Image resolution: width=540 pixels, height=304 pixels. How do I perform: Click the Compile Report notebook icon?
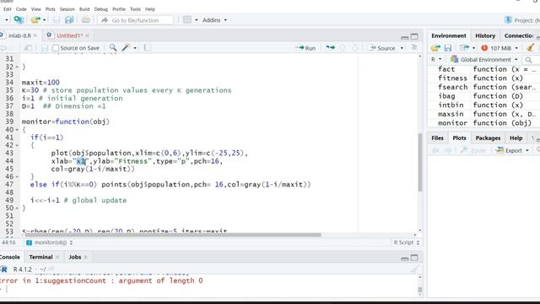(147, 47)
